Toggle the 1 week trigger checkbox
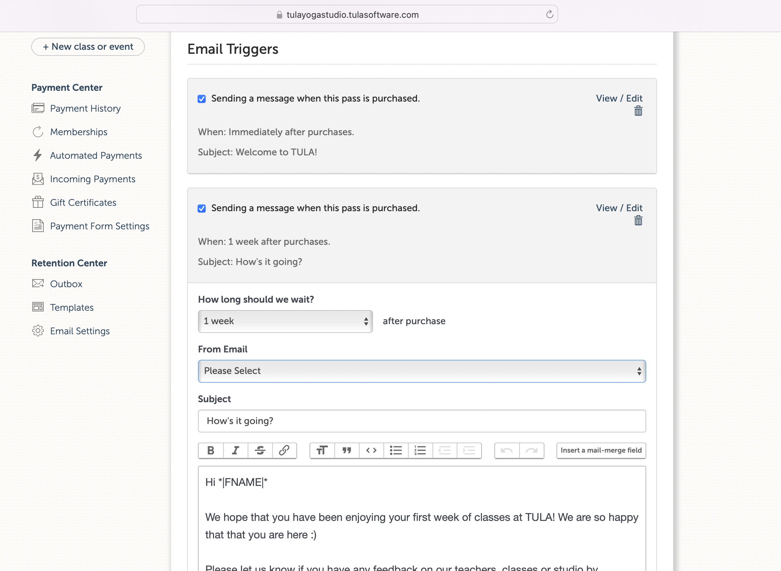Image resolution: width=781 pixels, height=571 pixels. tap(202, 208)
